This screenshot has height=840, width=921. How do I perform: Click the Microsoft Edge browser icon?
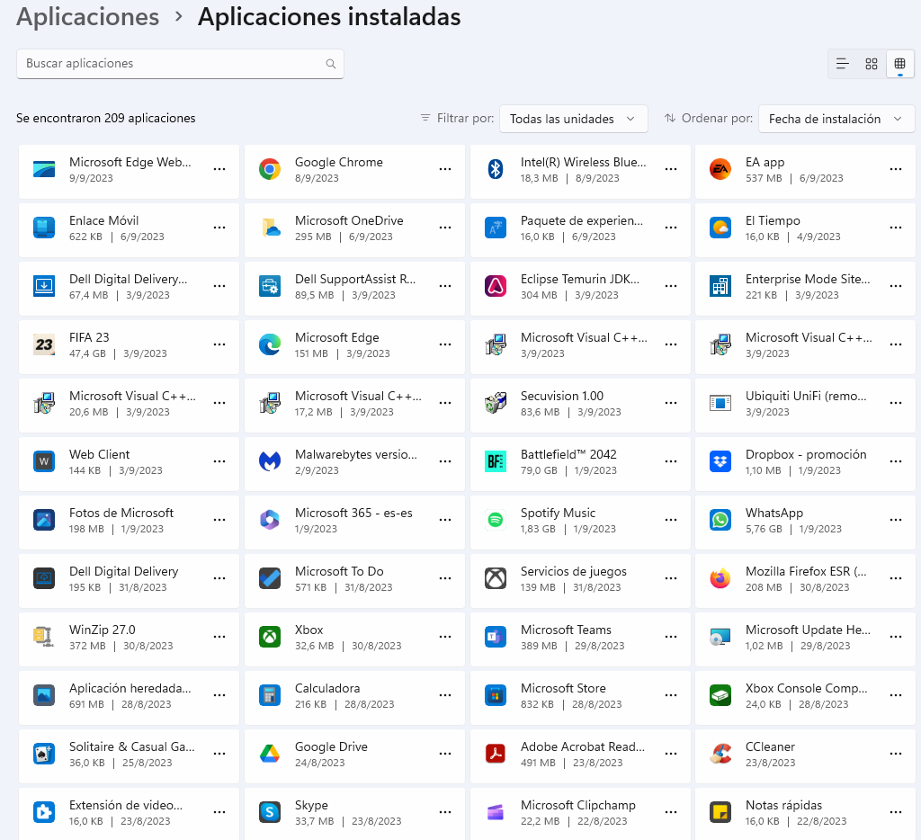tap(270, 344)
